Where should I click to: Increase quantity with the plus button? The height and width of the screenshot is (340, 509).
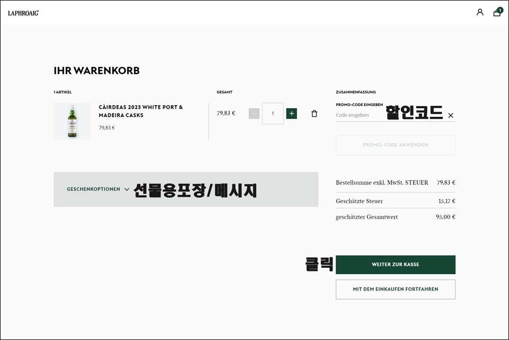pyautogui.click(x=292, y=114)
